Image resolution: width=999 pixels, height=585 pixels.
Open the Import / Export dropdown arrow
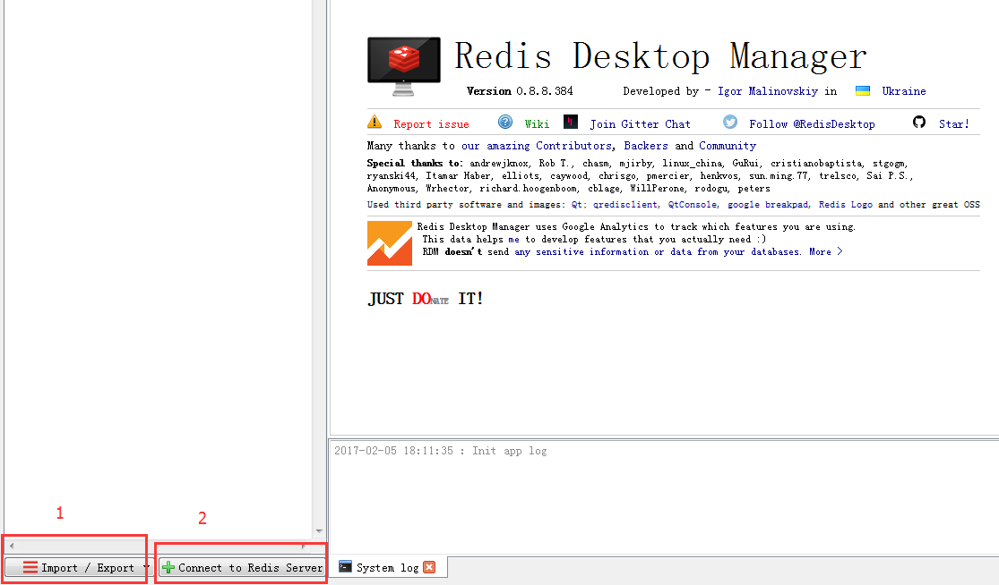pos(146,567)
